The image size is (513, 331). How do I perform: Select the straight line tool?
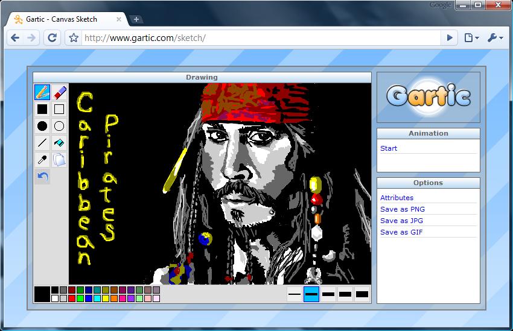coord(42,143)
